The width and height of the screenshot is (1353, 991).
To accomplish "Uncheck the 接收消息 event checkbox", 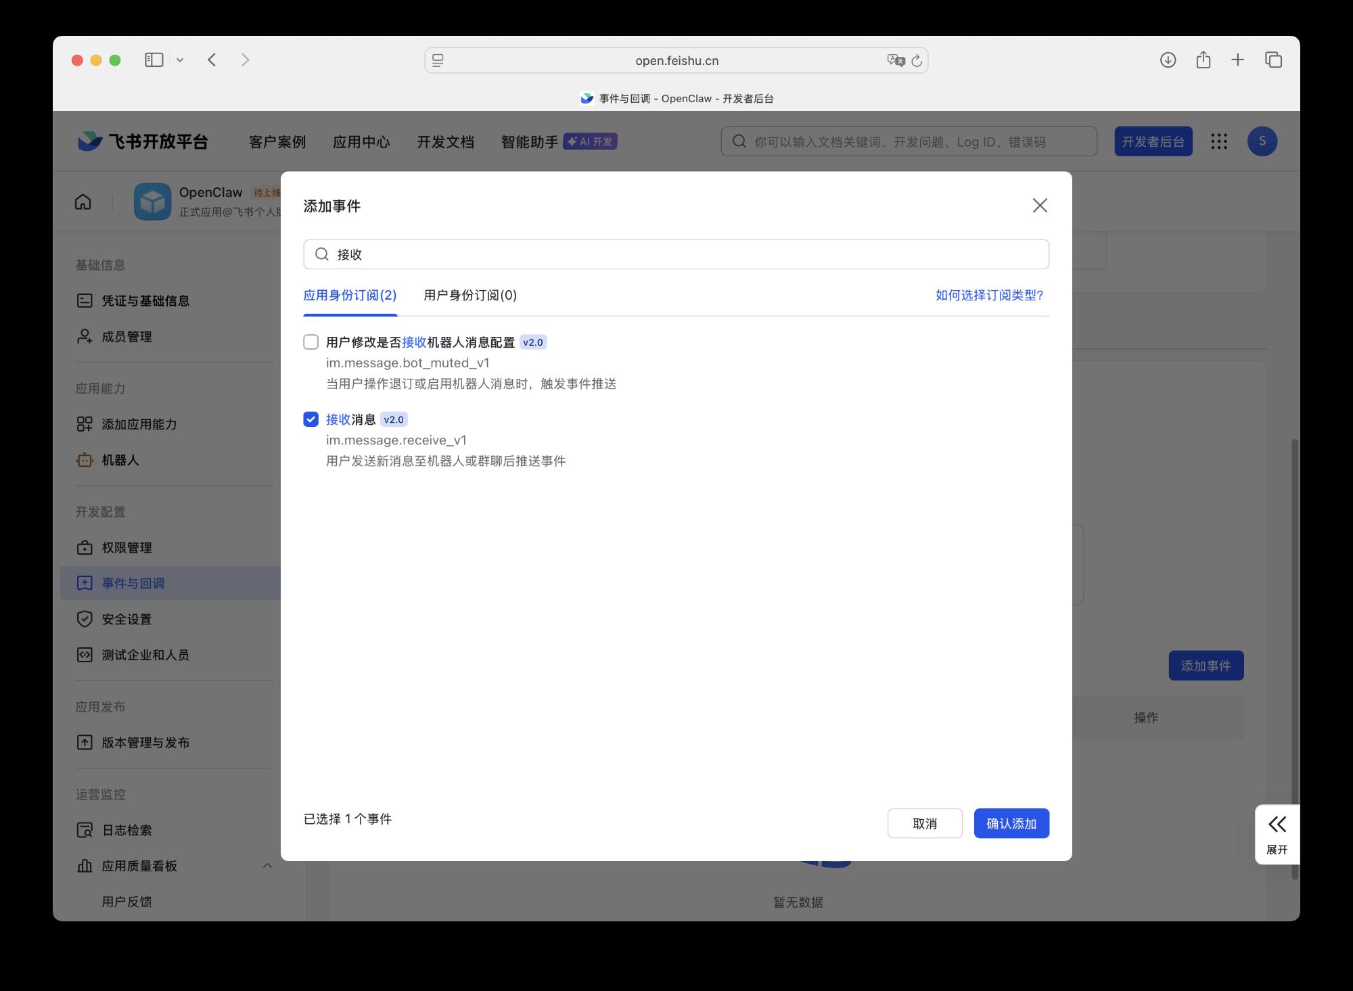I will [311, 419].
